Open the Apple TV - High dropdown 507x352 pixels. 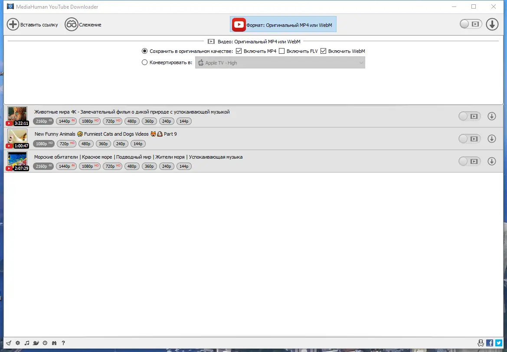[x=280, y=63]
